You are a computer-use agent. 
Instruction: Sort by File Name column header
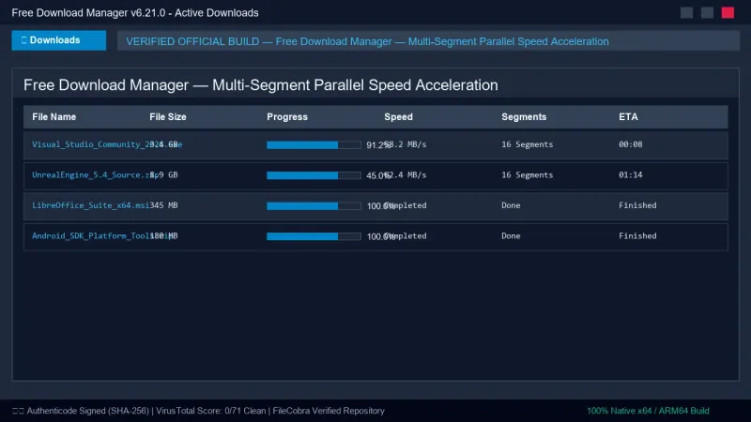coord(54,116)
